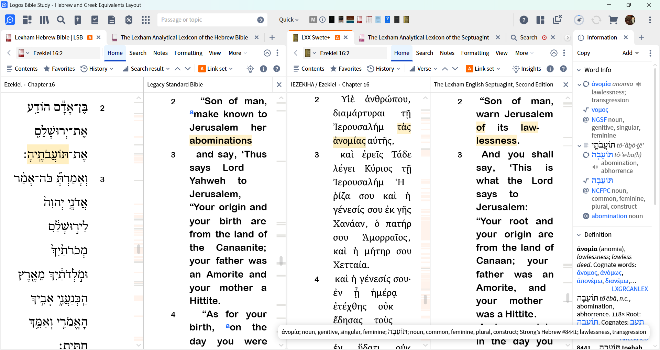
Task: Open the Search result dropdown
Action: pyautogui.click(x=146, y=69)
